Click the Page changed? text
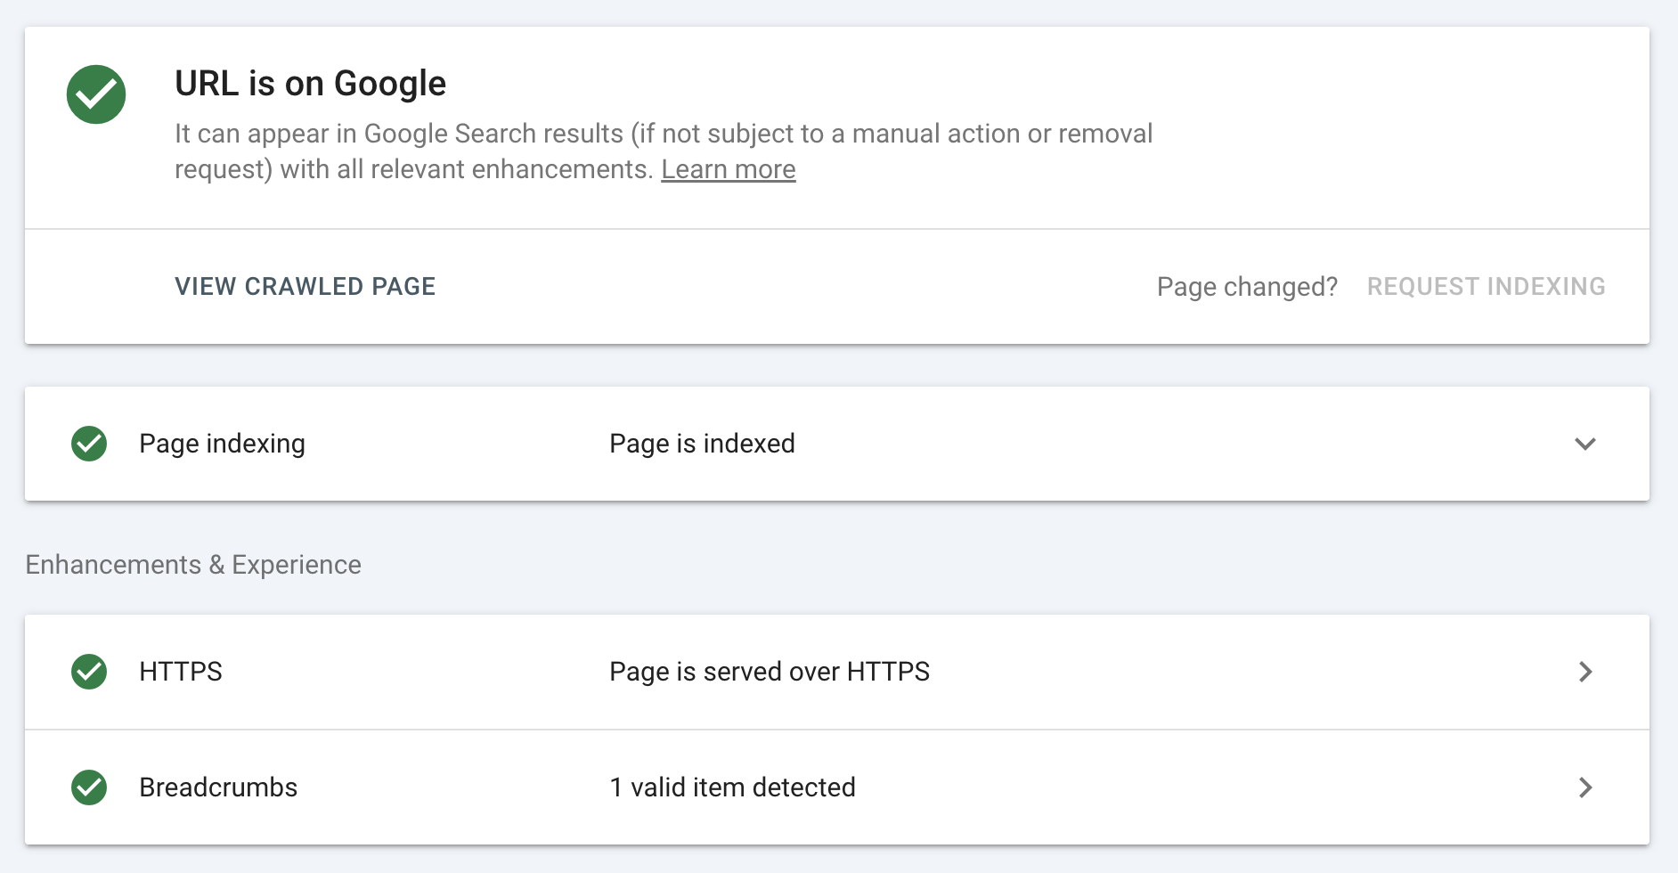 [1247, 287]
